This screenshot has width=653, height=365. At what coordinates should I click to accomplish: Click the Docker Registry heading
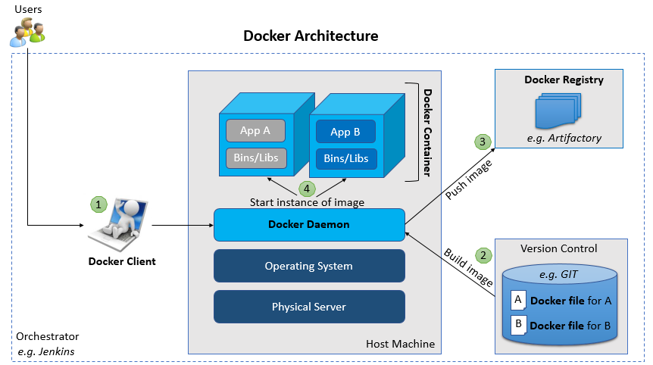[564, 80]
